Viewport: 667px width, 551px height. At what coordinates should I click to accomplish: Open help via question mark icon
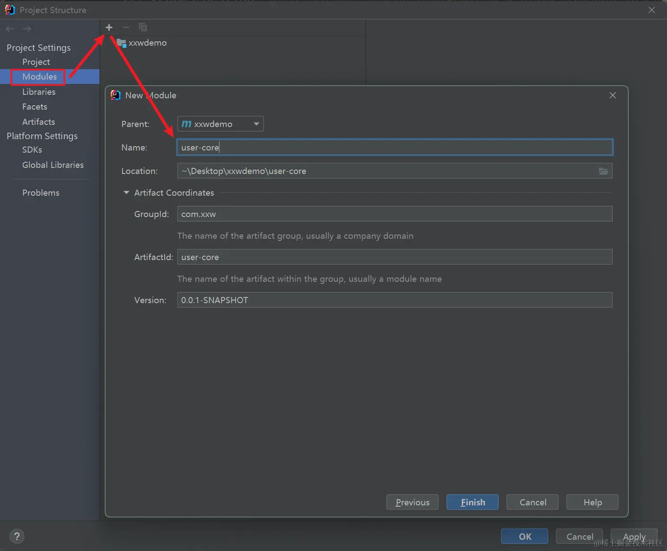pyautogui.click(x=17, y=536)
